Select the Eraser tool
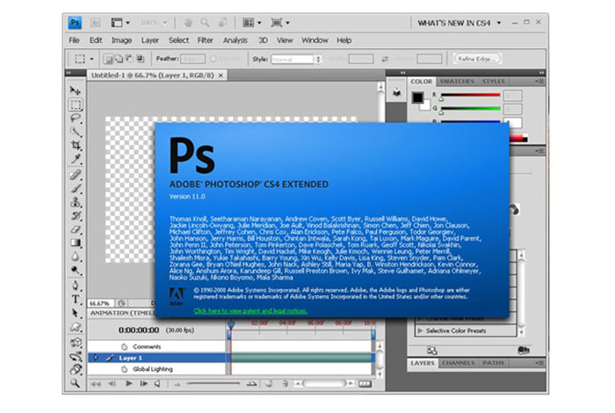Screen dimensions: 615x413 click(x=76, y=229)
